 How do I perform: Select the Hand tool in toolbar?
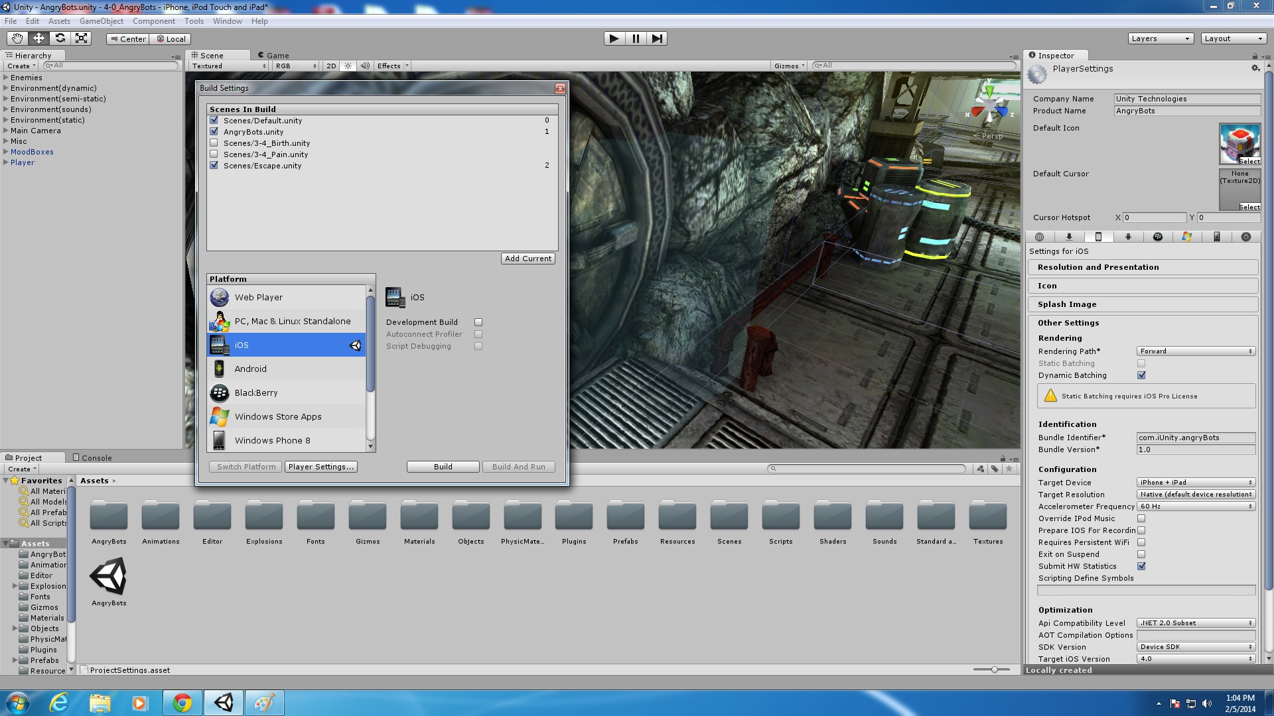coord(17,38)
